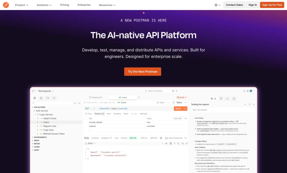
Task: Open the settings gear in app header
Action: 248,91
